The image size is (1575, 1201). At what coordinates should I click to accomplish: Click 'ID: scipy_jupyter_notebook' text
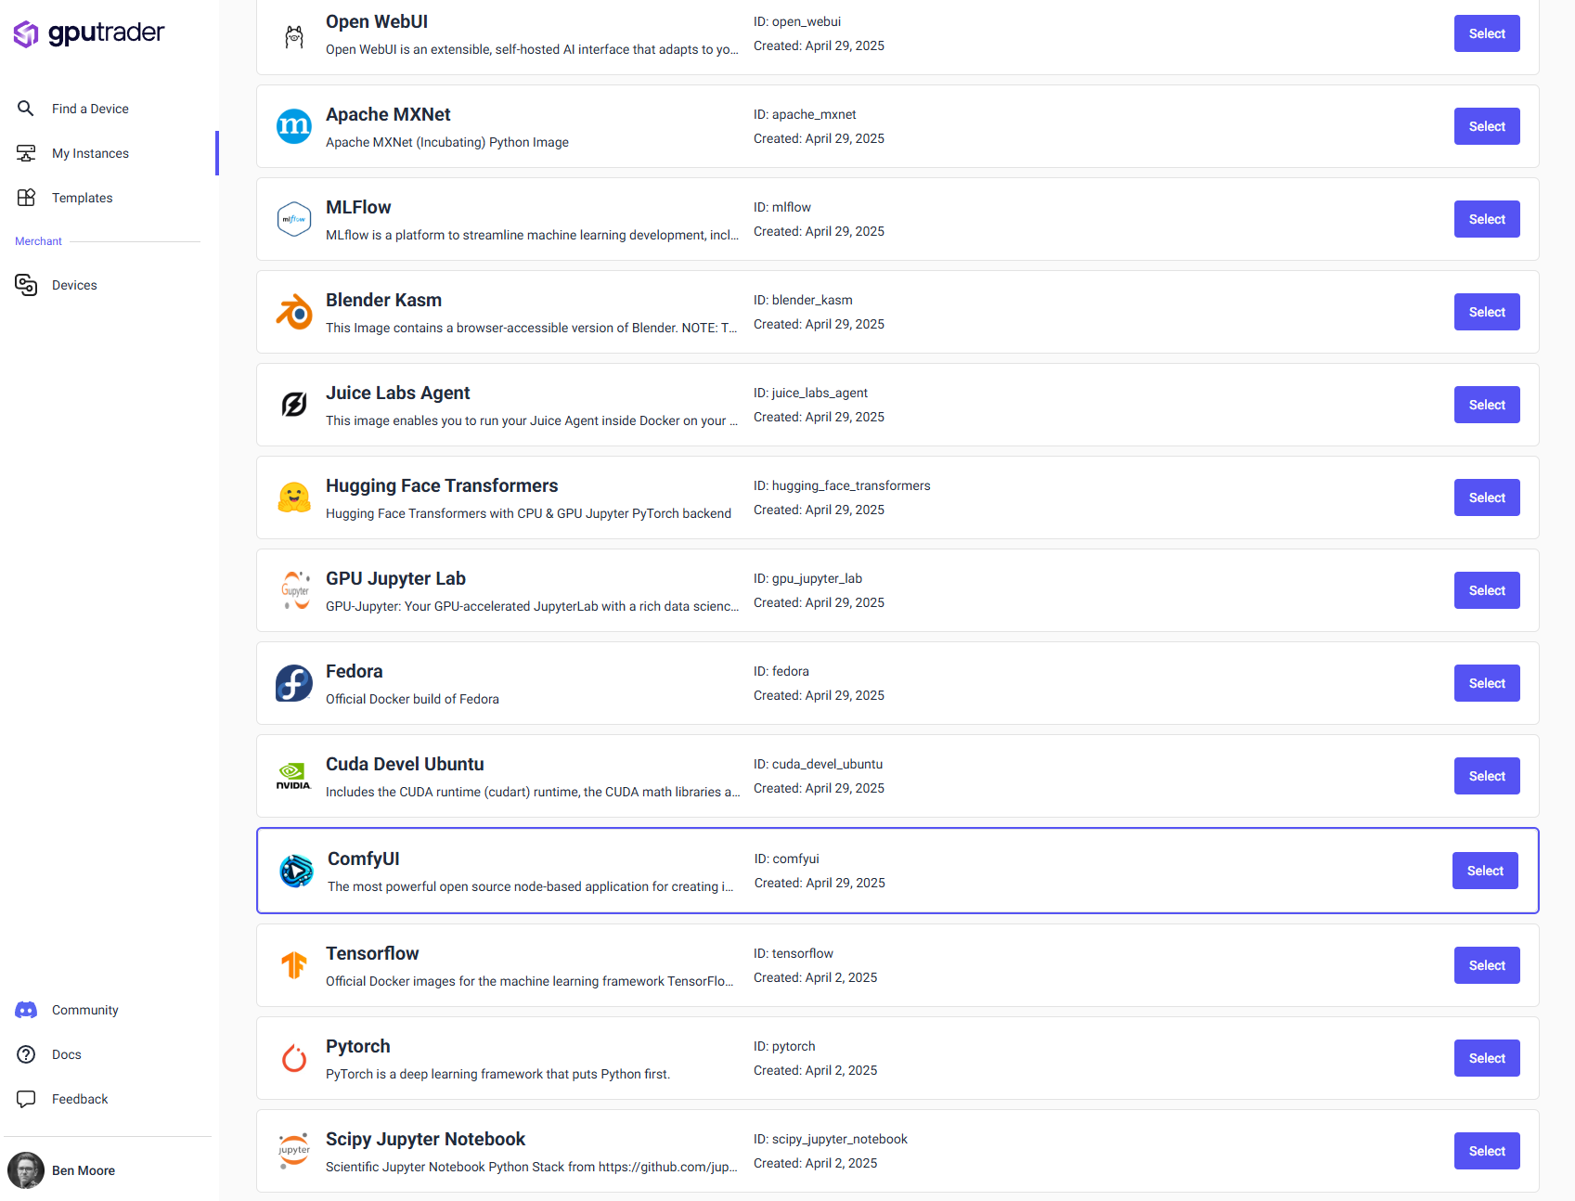pyautogui.click(x=831, y=1139)
